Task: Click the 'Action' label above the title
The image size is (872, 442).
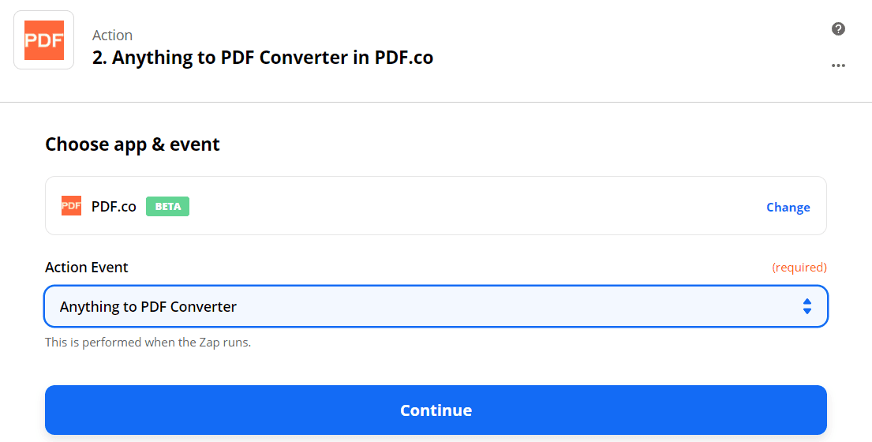Action: point(112,35)
